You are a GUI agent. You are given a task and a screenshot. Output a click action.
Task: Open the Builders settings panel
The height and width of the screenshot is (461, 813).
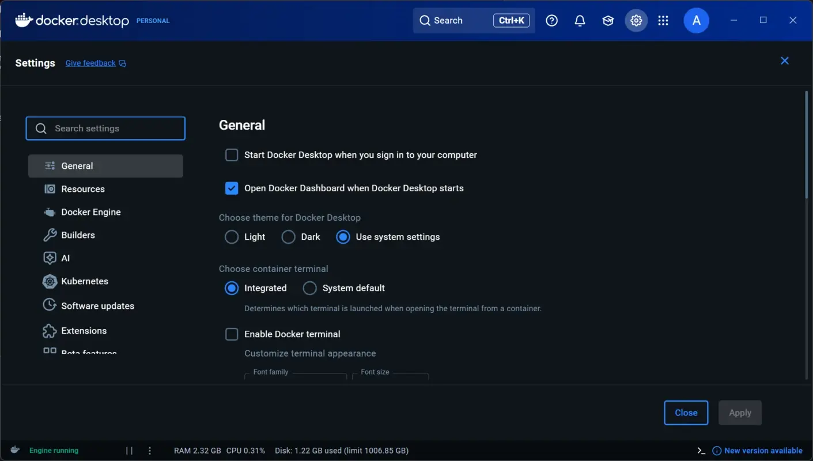point(78,235)
